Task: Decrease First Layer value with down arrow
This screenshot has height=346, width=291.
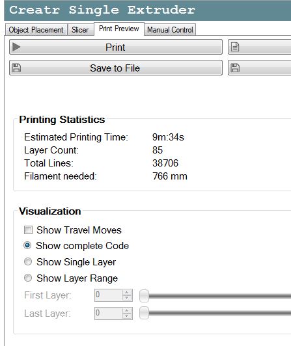Action: click(x=127, y=298)
